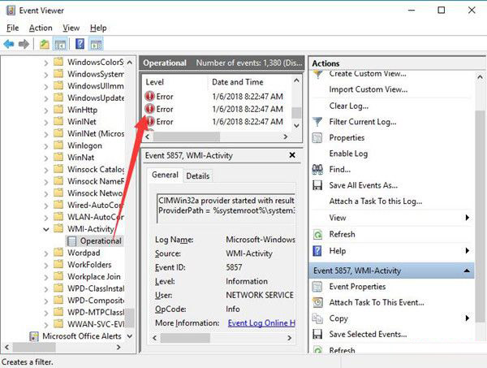Expand the Winlogon tree node
The width and height of the screenshot is (487, 368).
pos(46,145)
